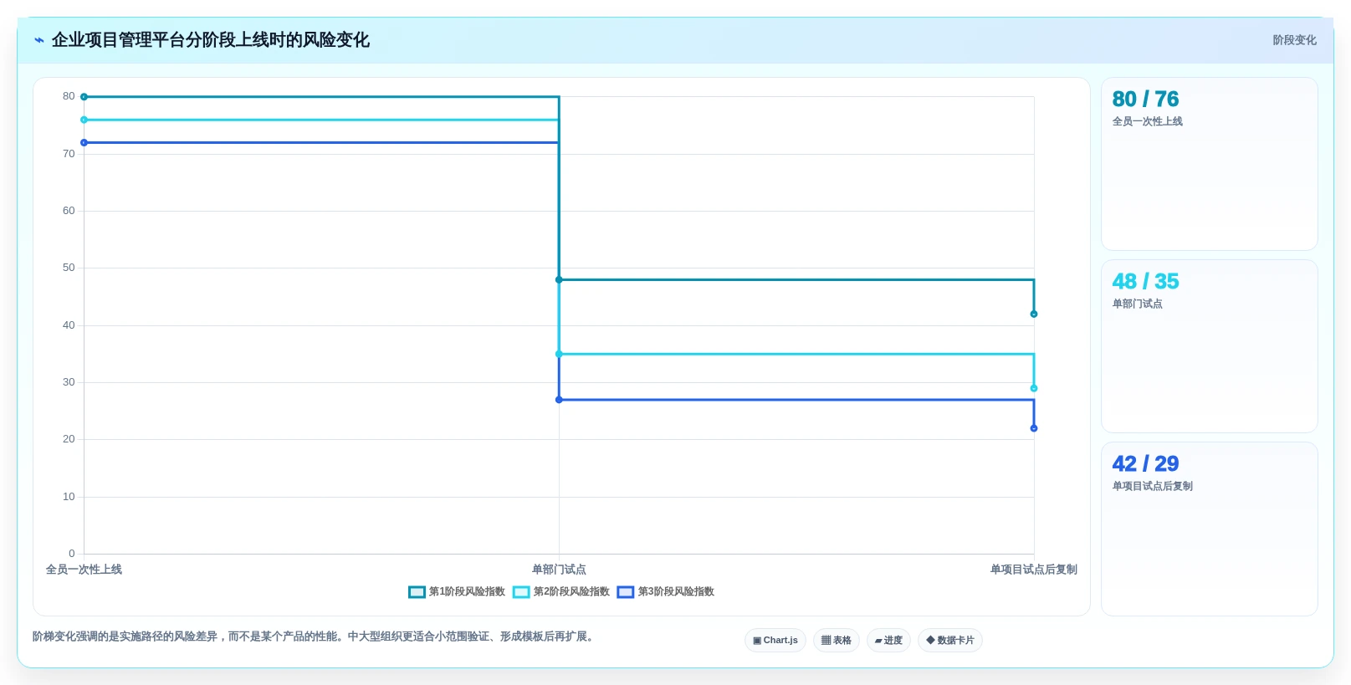This screenshot has width=1351, height=685.
Task: Click the chart title 企业项目管理平台分阶段上线时的风险变化
Action: coord(211,40)
